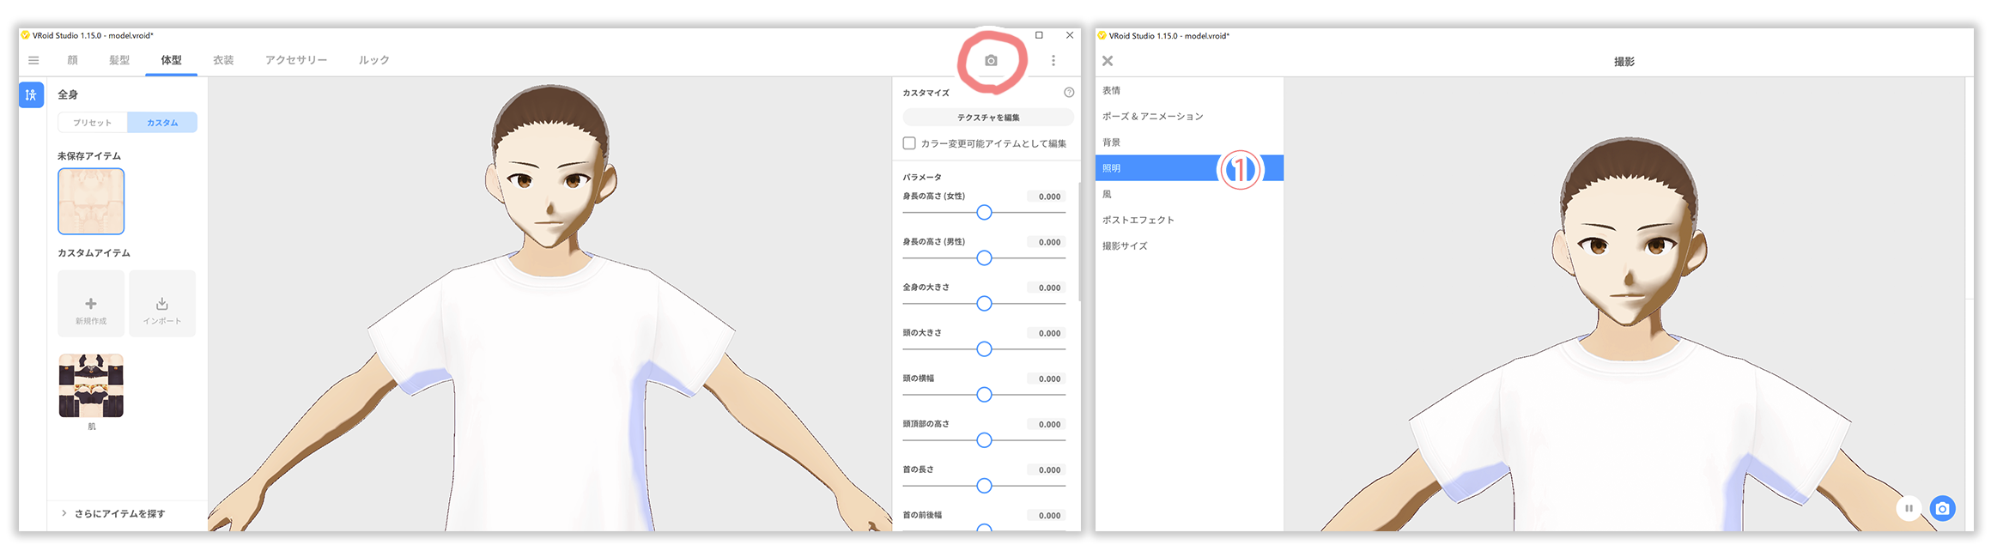This screenshot has height=557, width=1997.
Task: Switch to the 髪型 tab
Action: click(119, 60)
